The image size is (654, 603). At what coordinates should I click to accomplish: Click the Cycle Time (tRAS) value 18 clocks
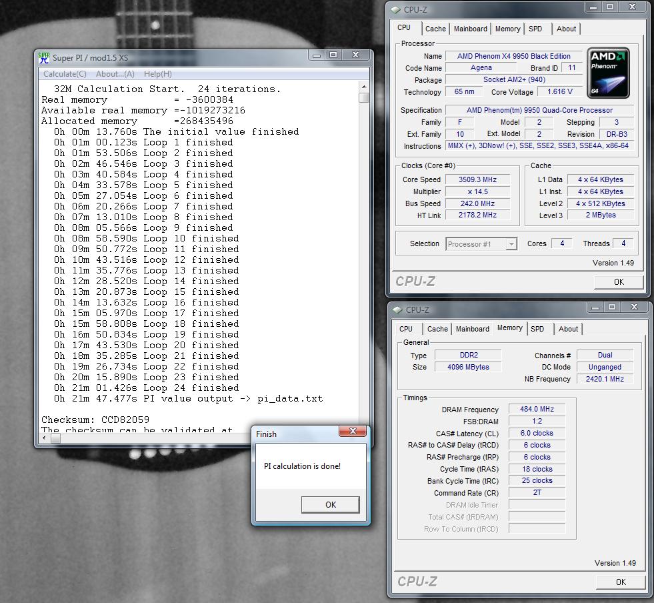coord(537,469)
